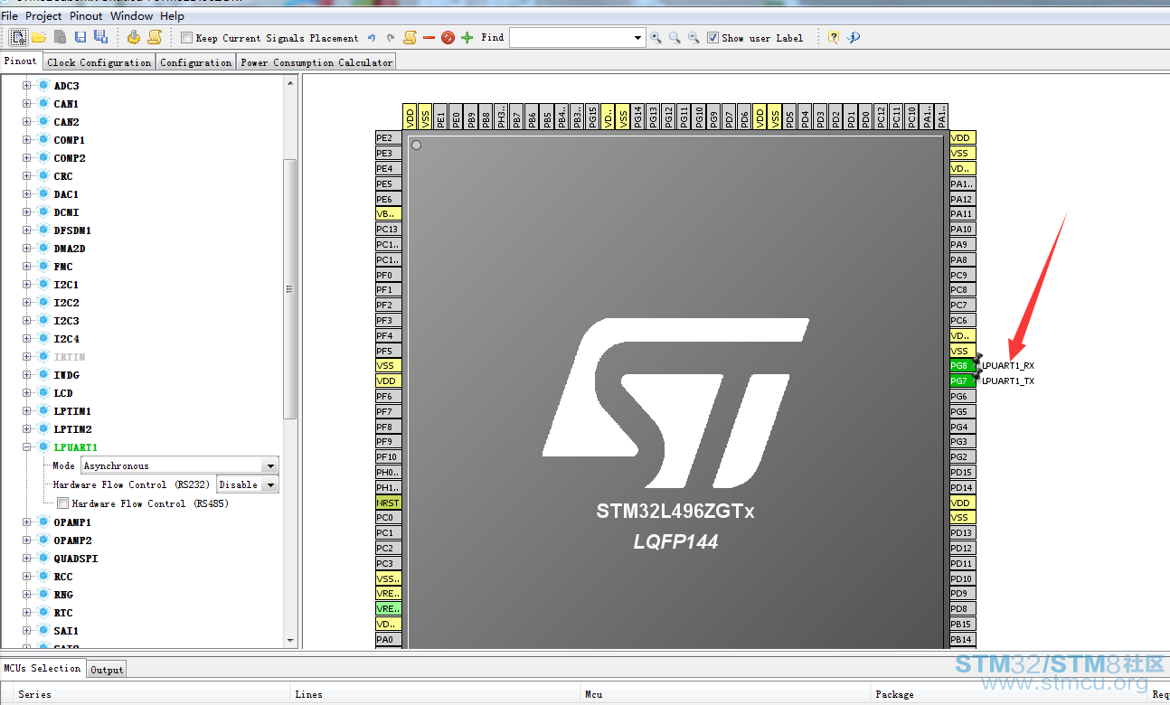Open the Project menu
The width and height of the screenshot is (1170, 705).
point(43,16)
